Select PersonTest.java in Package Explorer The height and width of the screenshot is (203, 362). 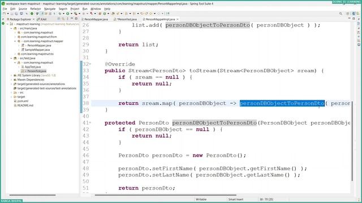36,71
